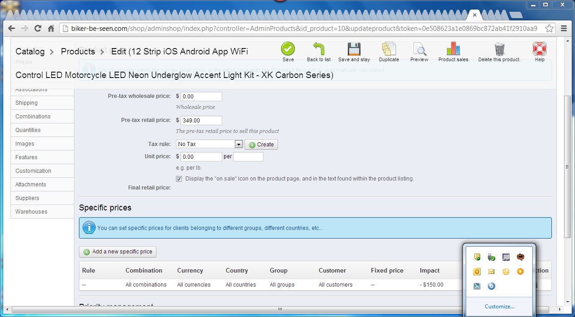Toggle the Display 'on sale' icon checkbox
Screen dimensions: 575x317
179,179
